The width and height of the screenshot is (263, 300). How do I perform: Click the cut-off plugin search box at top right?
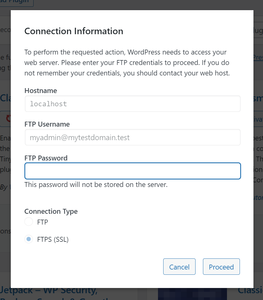[x=258, y=31]
